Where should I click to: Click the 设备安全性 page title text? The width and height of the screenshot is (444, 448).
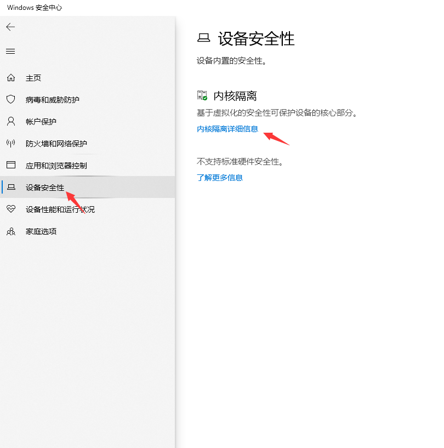coord(256,38)
